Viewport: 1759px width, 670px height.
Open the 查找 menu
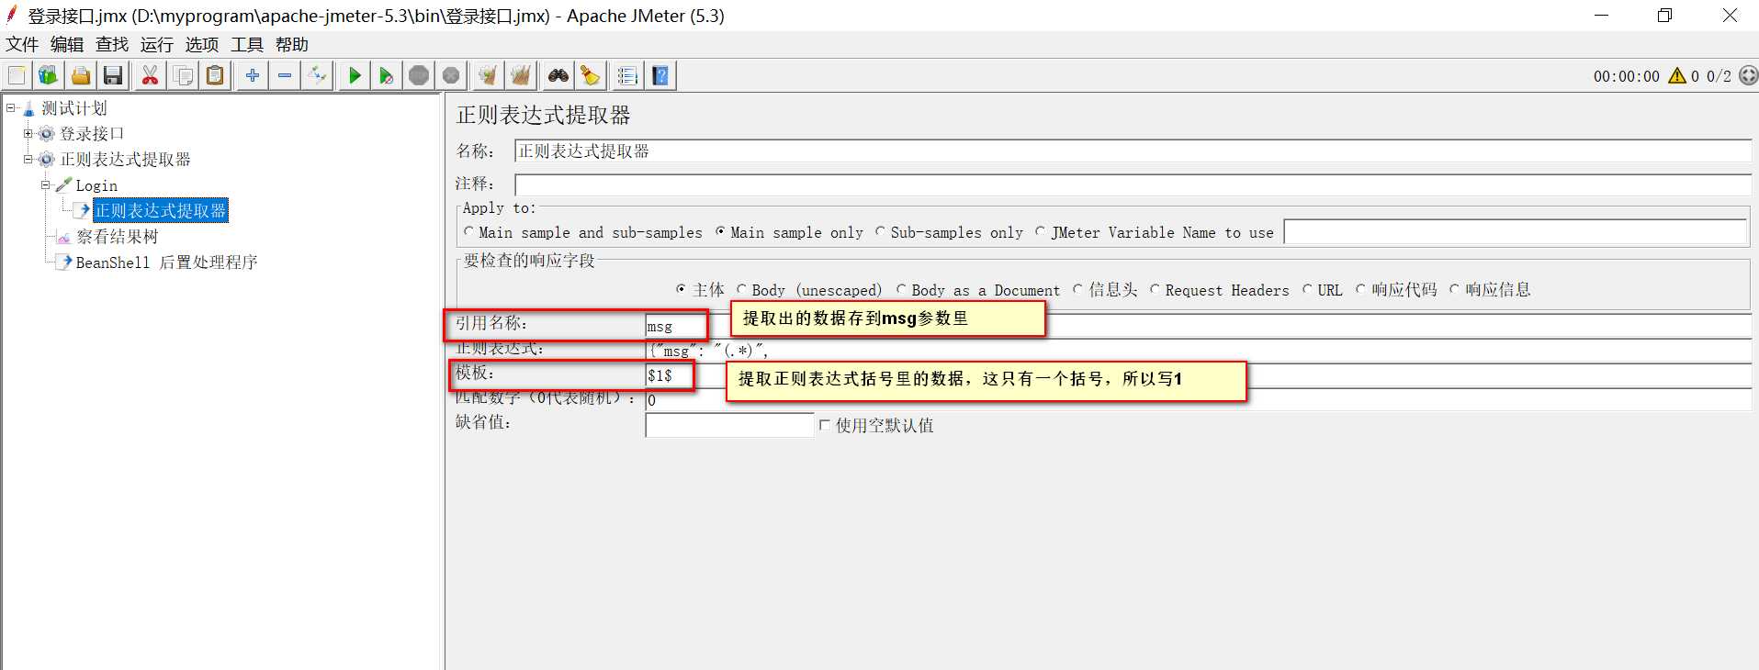pyautogui.click(x=112, y=44)
